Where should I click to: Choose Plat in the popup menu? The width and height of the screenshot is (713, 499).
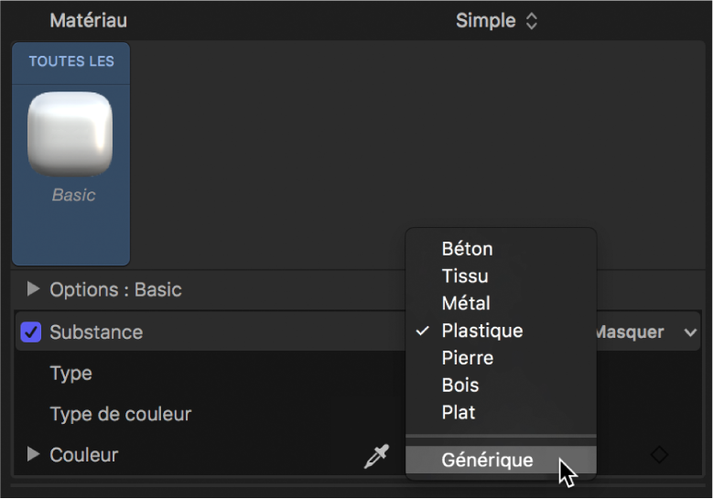click(459, 412)
